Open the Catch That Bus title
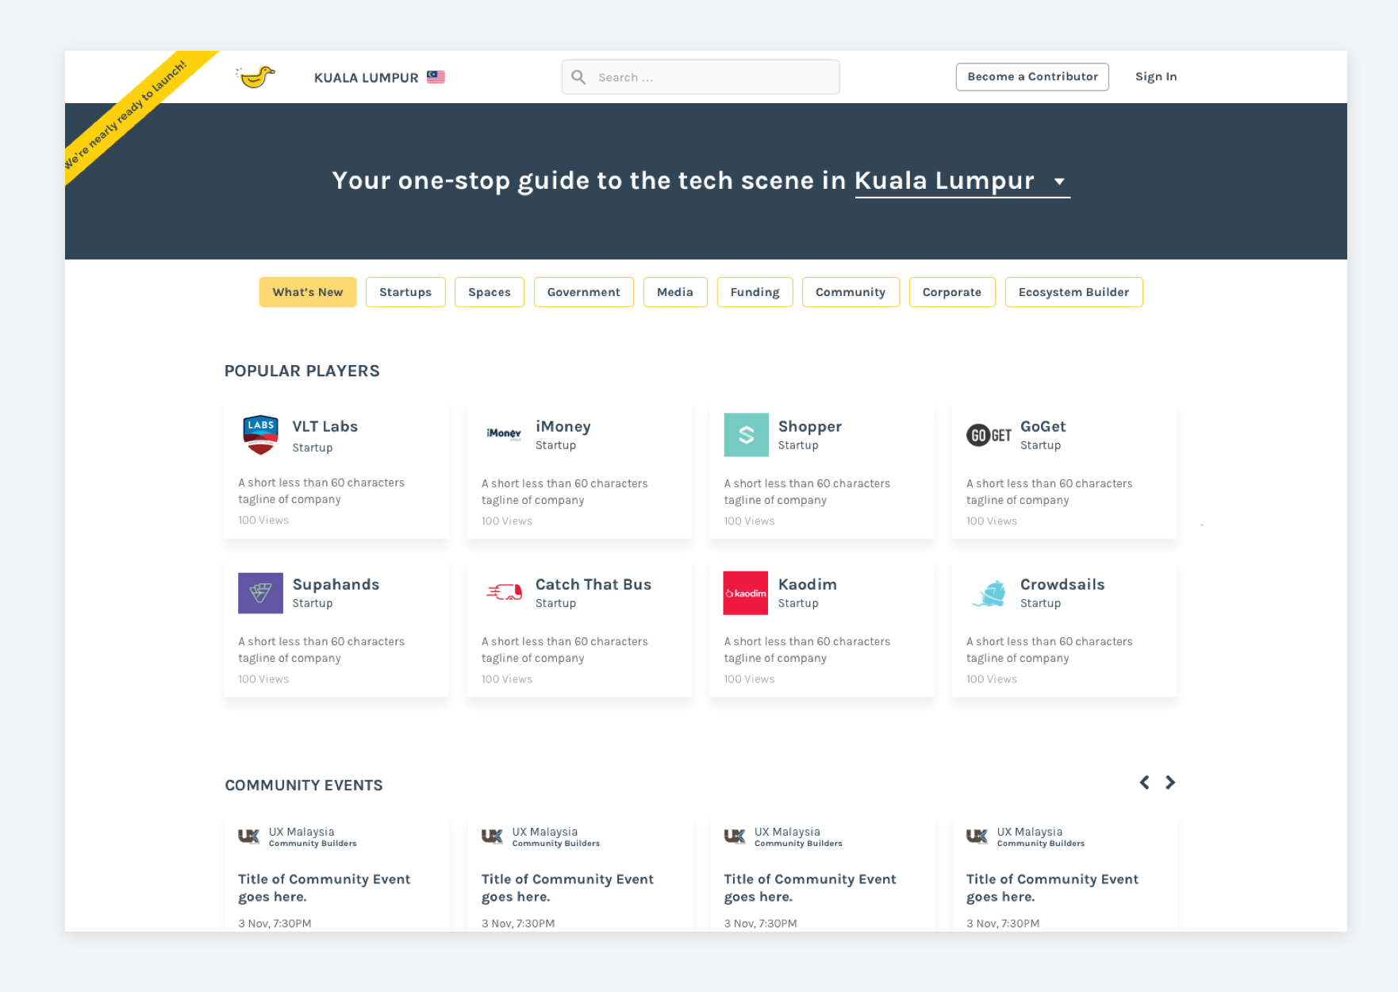The width and height of the screenshot is (1398, 992). (x=593, y=584)
